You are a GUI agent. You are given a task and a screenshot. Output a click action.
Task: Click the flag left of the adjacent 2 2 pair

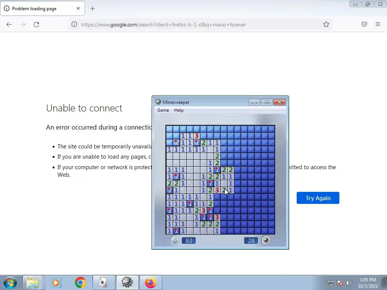217,170
